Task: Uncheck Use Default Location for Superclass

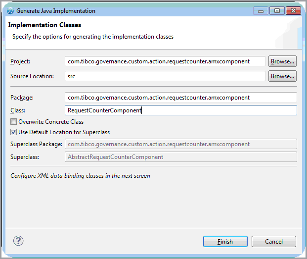Action: click(x=14, y=132)
